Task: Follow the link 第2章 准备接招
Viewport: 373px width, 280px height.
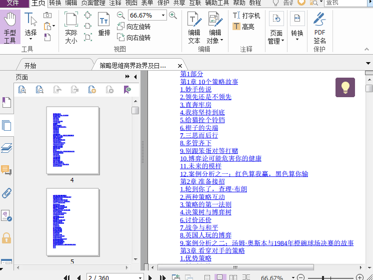Action: [x=202, y=181]
